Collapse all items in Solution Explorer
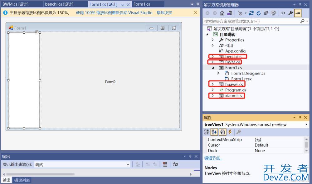 pyautogui.click(x=266, y=13)
